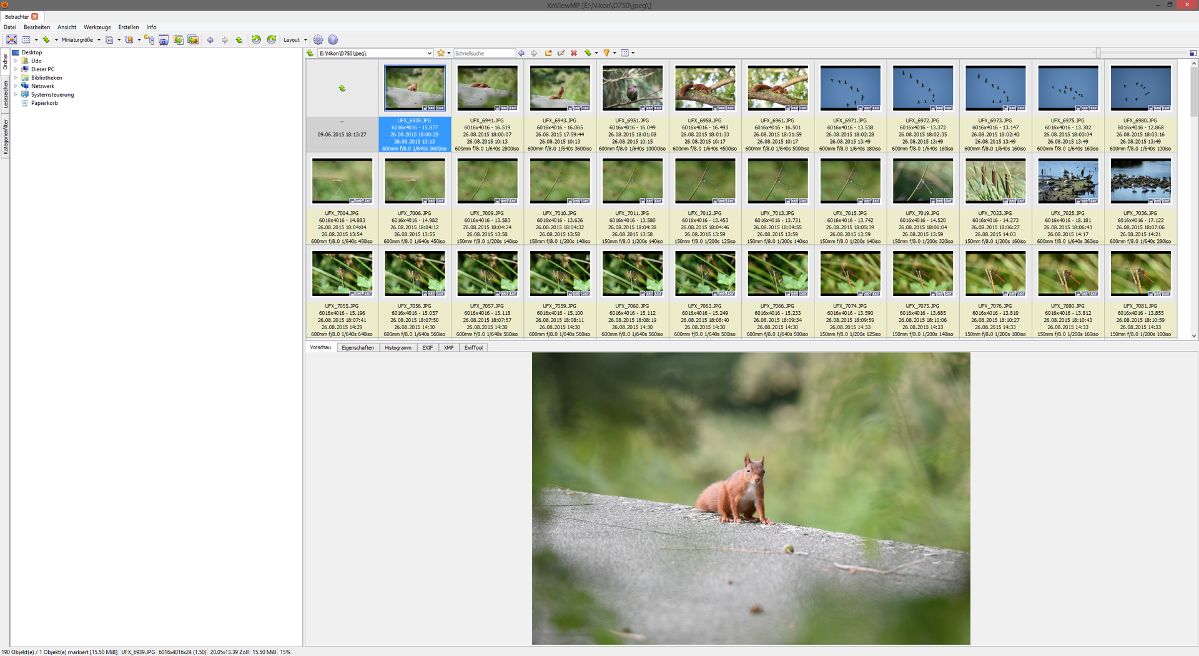Click the fullscreen view icon

11,40
